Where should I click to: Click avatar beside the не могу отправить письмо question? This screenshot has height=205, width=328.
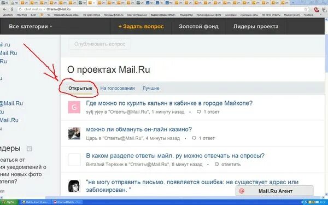pyautogui.click(x=74, y=186)
